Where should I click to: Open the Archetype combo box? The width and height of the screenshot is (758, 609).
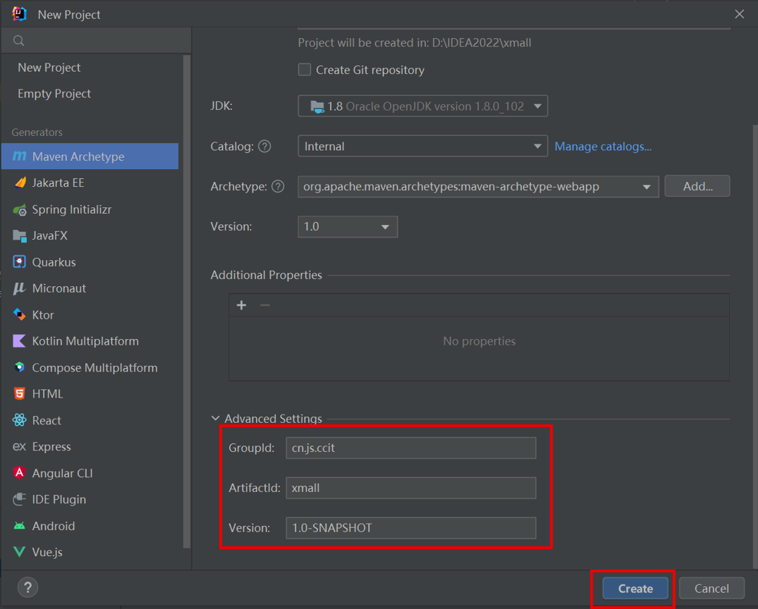click(479, 187)
